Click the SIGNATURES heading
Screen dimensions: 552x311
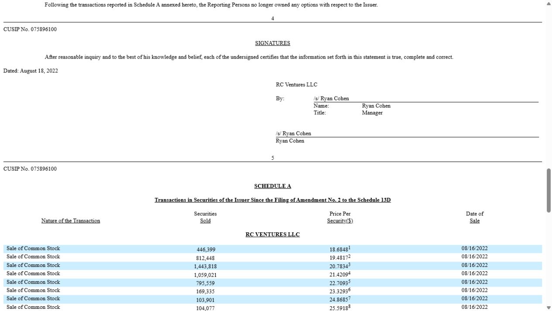272,43
